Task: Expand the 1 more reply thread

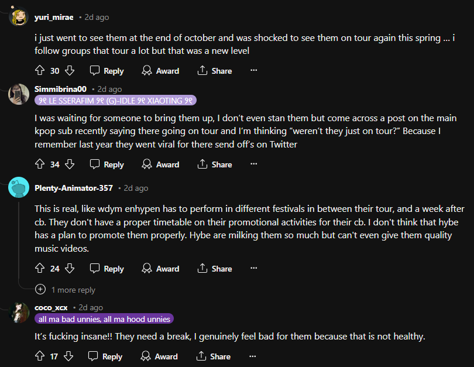Action: (x=66, y=290)
